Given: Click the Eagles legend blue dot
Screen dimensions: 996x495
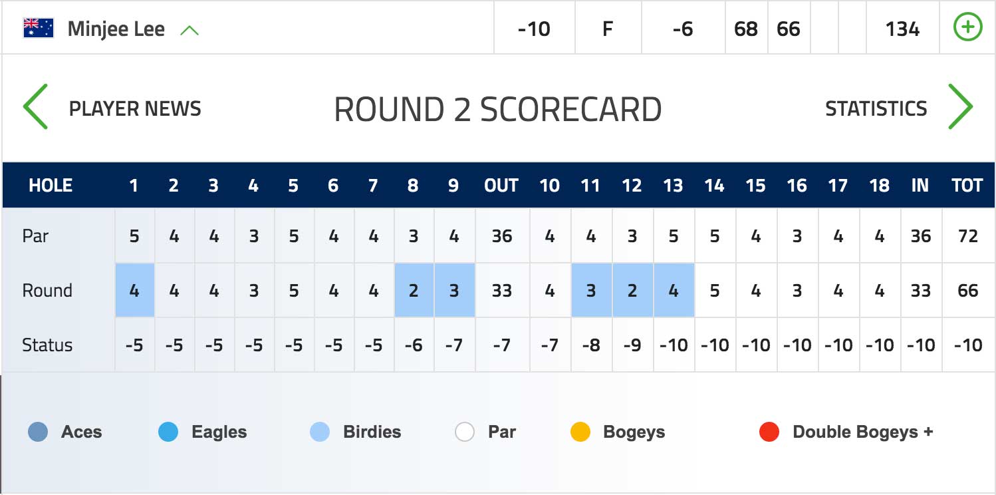Looking at the screenshot, I should 168,432.
